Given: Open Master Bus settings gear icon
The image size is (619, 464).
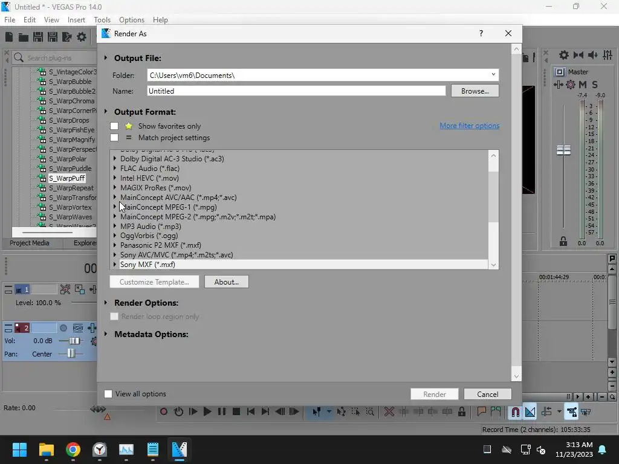Looking at the screenshot, I should point(564,55).
